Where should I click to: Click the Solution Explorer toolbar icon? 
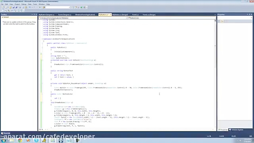73,7
